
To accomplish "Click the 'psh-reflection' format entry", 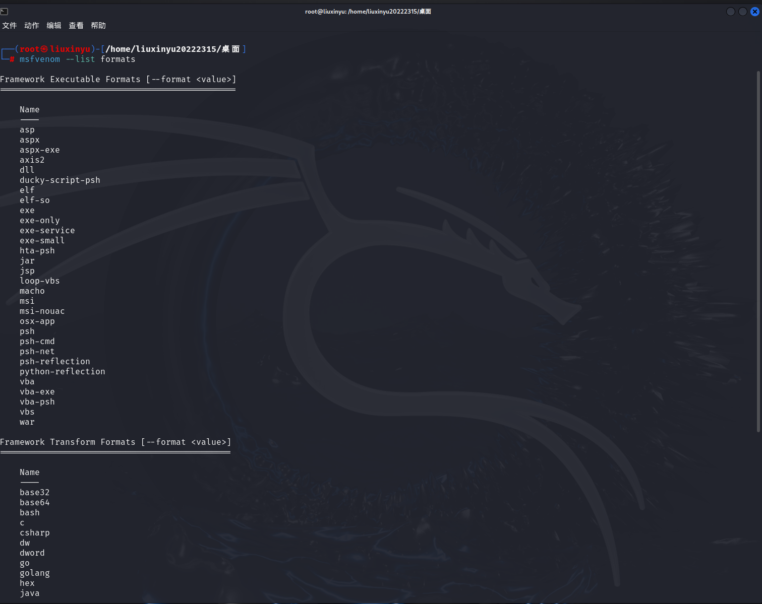I will (55, 362).
